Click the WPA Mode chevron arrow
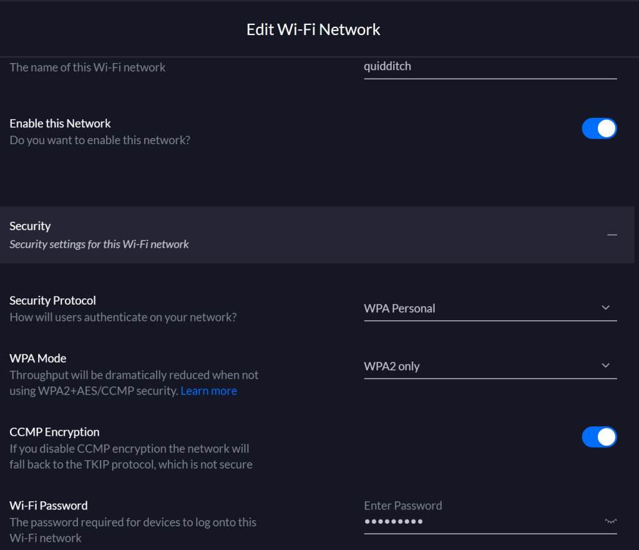Image resolution: width=639 pixels, height=550 pixels. pyautogui.click(x=605, y=365)
